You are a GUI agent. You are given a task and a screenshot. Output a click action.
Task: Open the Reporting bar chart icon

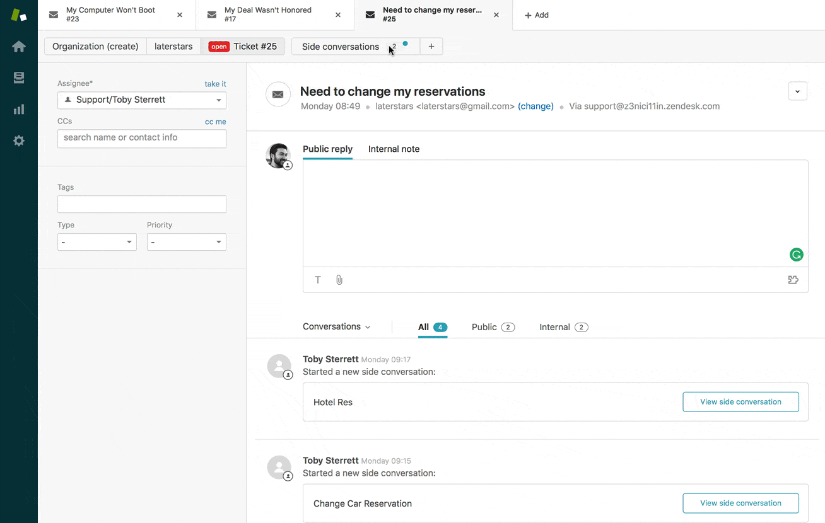19,109
